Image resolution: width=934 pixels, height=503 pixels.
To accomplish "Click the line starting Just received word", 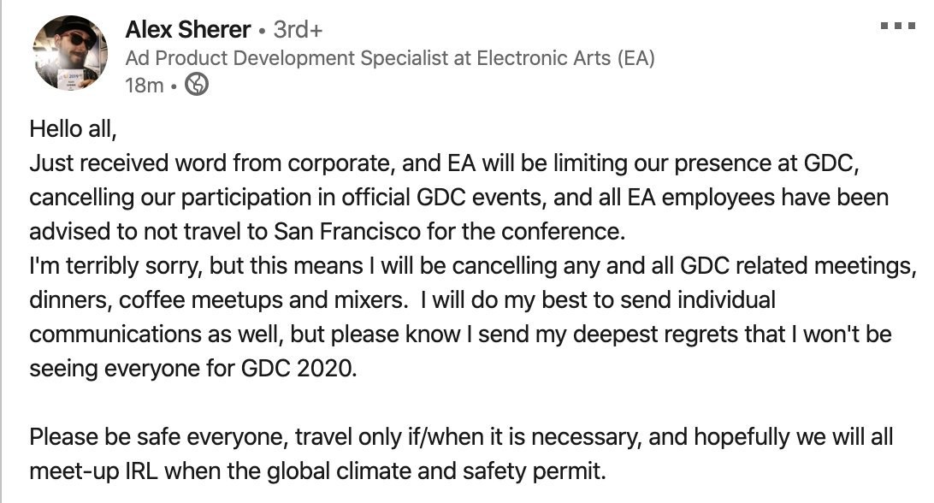I will [x=445, y=163].
